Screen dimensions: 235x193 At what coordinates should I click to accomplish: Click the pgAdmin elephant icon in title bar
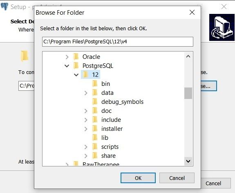(4, 7)
